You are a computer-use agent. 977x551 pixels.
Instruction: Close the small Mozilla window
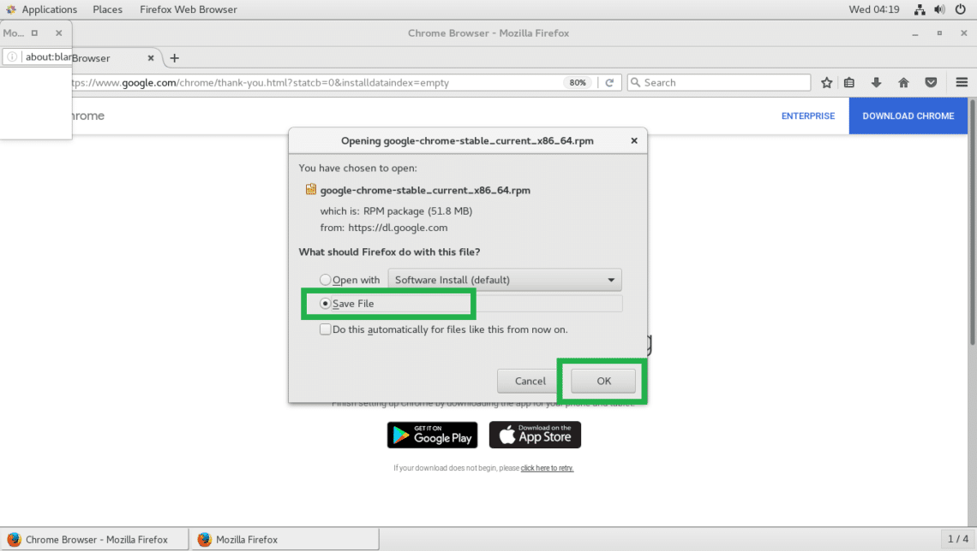click(x=58, y=33)
